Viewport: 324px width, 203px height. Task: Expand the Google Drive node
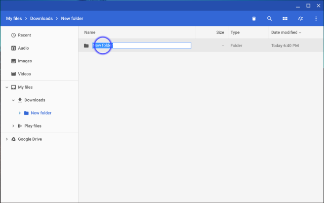click(x=7, y=139)
